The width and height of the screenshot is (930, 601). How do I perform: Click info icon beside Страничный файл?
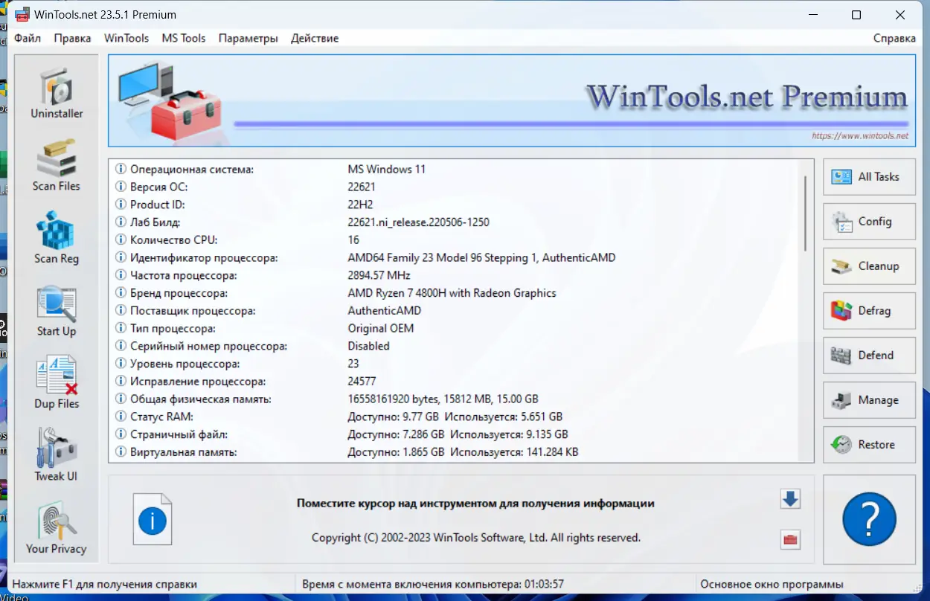(121, 434)
